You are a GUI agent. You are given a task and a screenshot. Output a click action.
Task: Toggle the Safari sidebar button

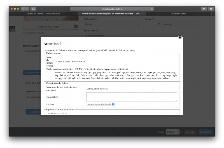[x=33, y=9]
